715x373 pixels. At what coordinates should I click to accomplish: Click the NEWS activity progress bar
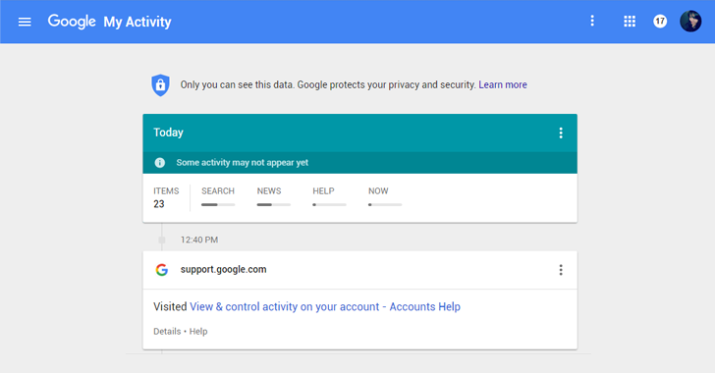click(274, 205)
